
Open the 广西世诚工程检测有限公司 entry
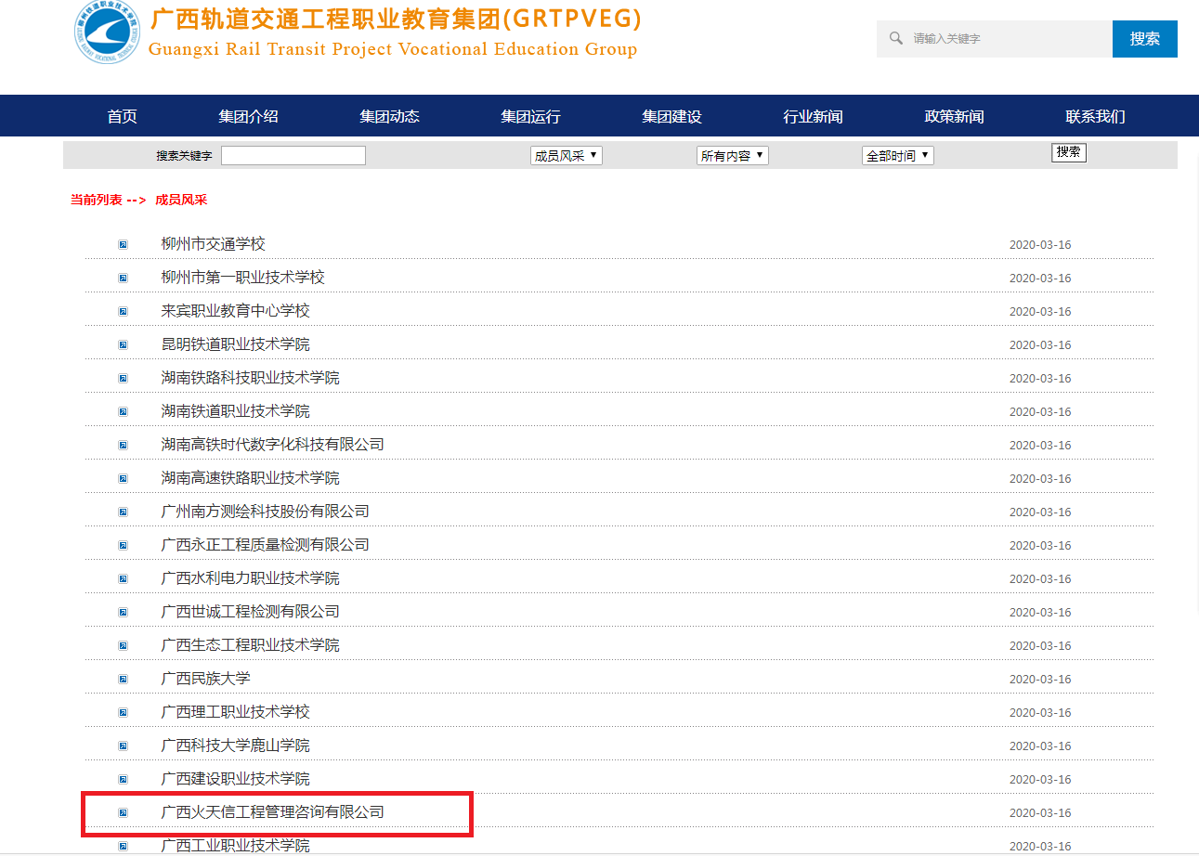(x=250, y=612)
